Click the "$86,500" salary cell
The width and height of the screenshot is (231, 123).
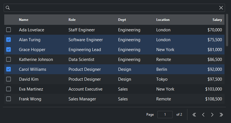coord(215,60)
